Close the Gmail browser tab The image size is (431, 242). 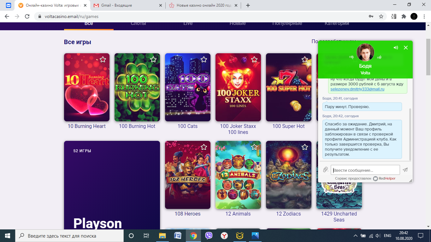(x=161, y=5)
